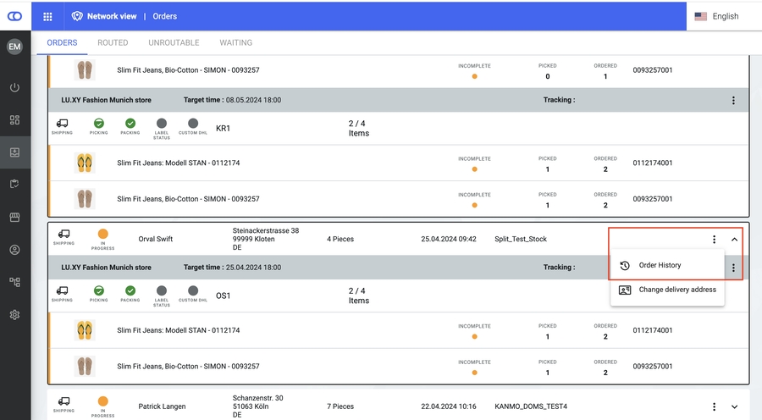This screenshot has width=762, height=420.
Task: Open more options for Patrick Langen order
Action: (x=715, y=406)
